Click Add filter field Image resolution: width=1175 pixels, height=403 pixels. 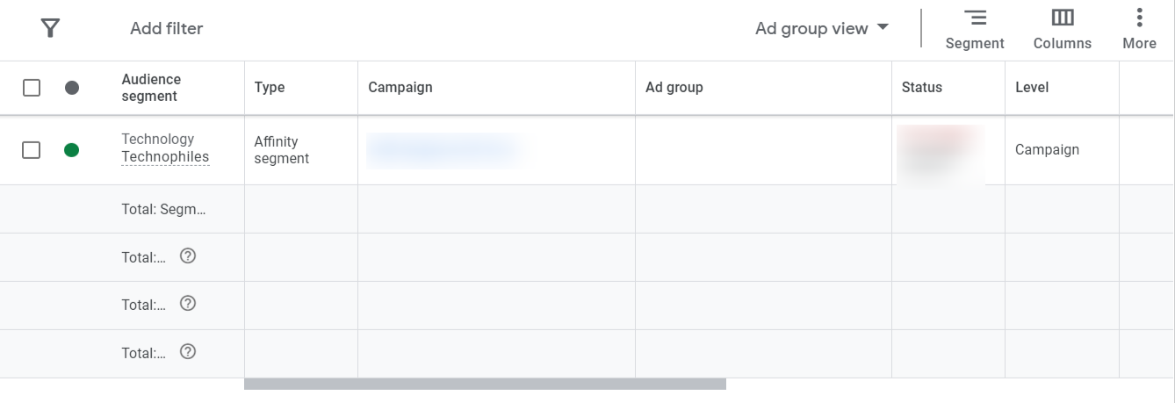(x=166, y=28)
